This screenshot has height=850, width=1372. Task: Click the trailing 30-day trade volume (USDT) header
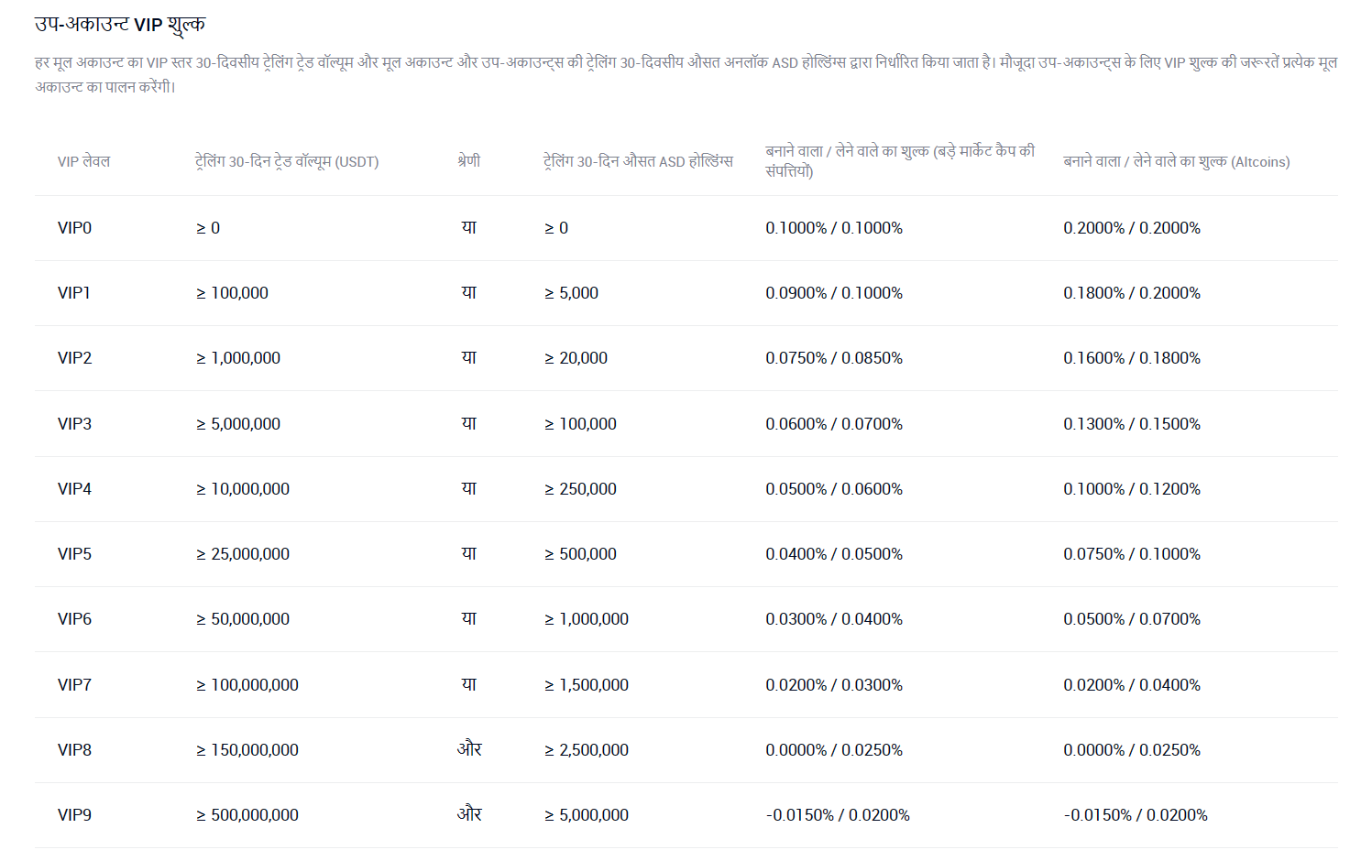coord(287,161)
